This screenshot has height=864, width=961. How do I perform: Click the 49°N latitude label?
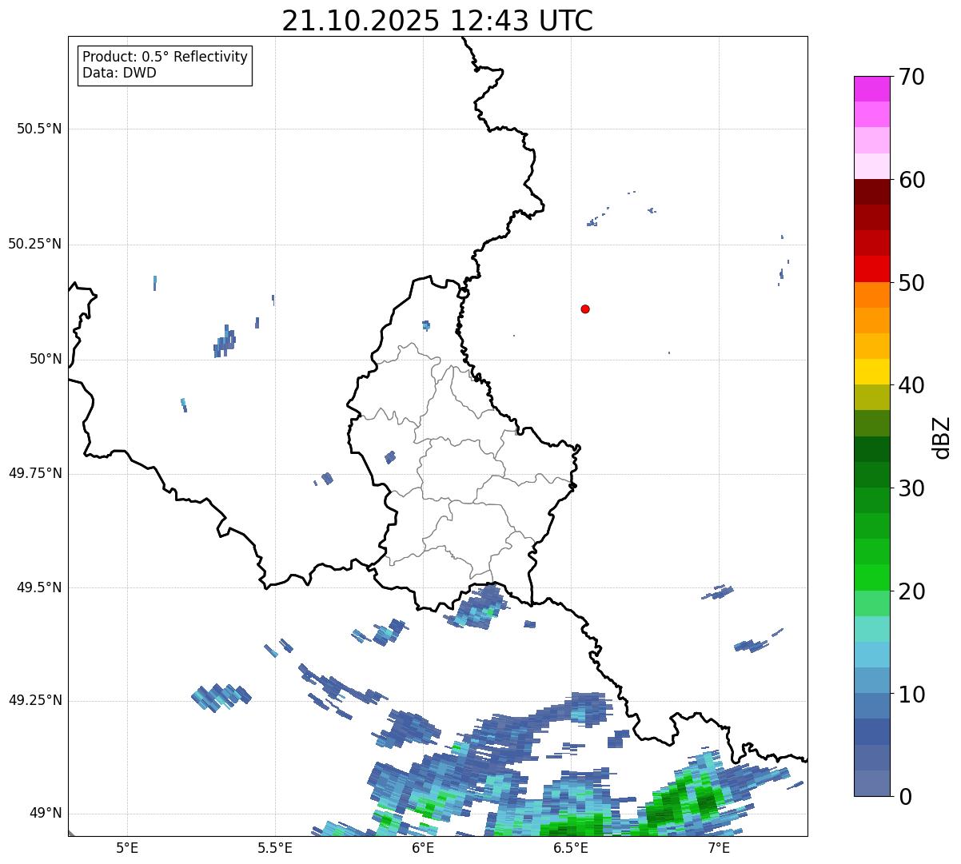46,813
